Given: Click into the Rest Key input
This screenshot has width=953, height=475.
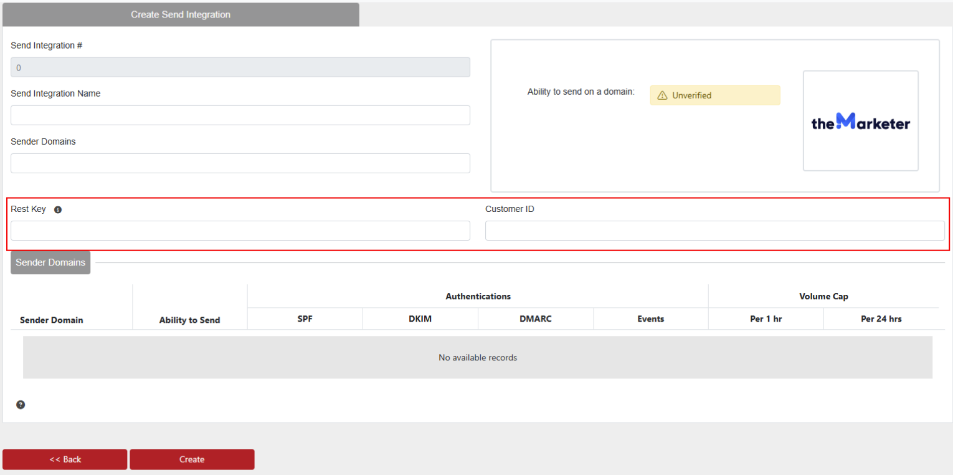Looking at the screenshot, I should (x=240, y=231).
